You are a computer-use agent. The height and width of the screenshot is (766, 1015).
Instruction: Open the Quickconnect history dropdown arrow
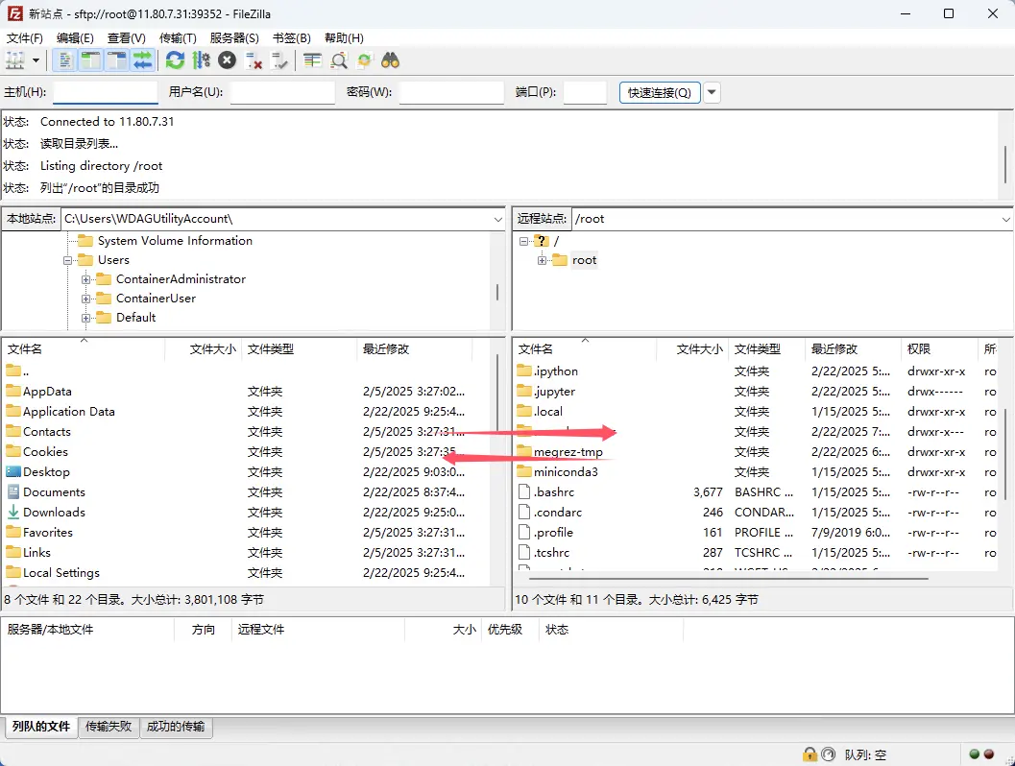712,93
